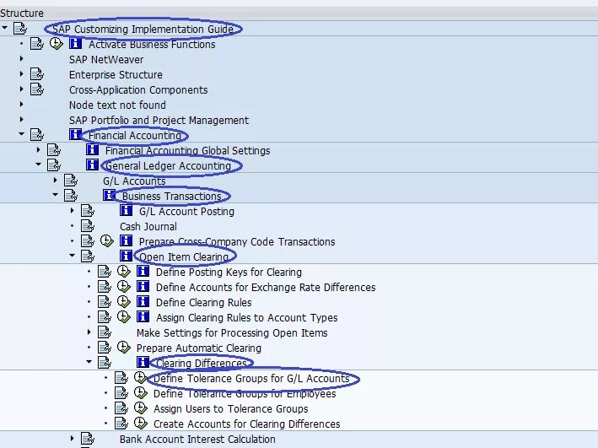This screenshot has height=448, width=598.
Task: Expand the SAP NetWeaver node
Action: (x=21, y=59)
